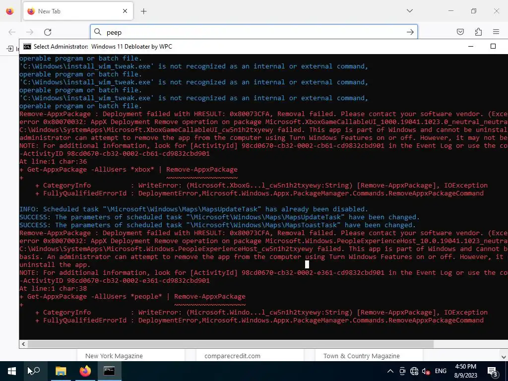Switch to Command Prompt taskbar icon
The width and height of the screenshot is (508, 381).
click(109, 371)
